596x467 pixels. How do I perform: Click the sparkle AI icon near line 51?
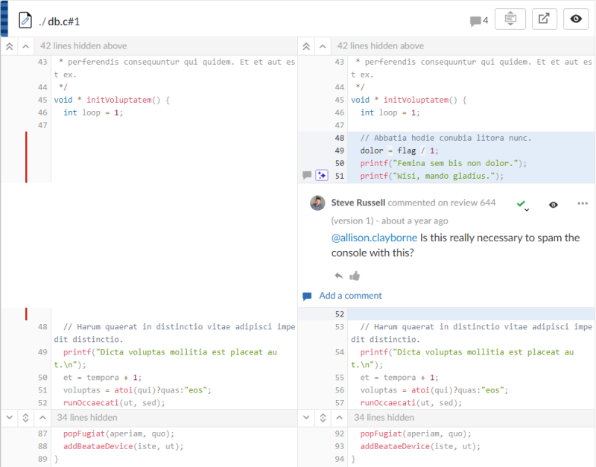[323, 175]
